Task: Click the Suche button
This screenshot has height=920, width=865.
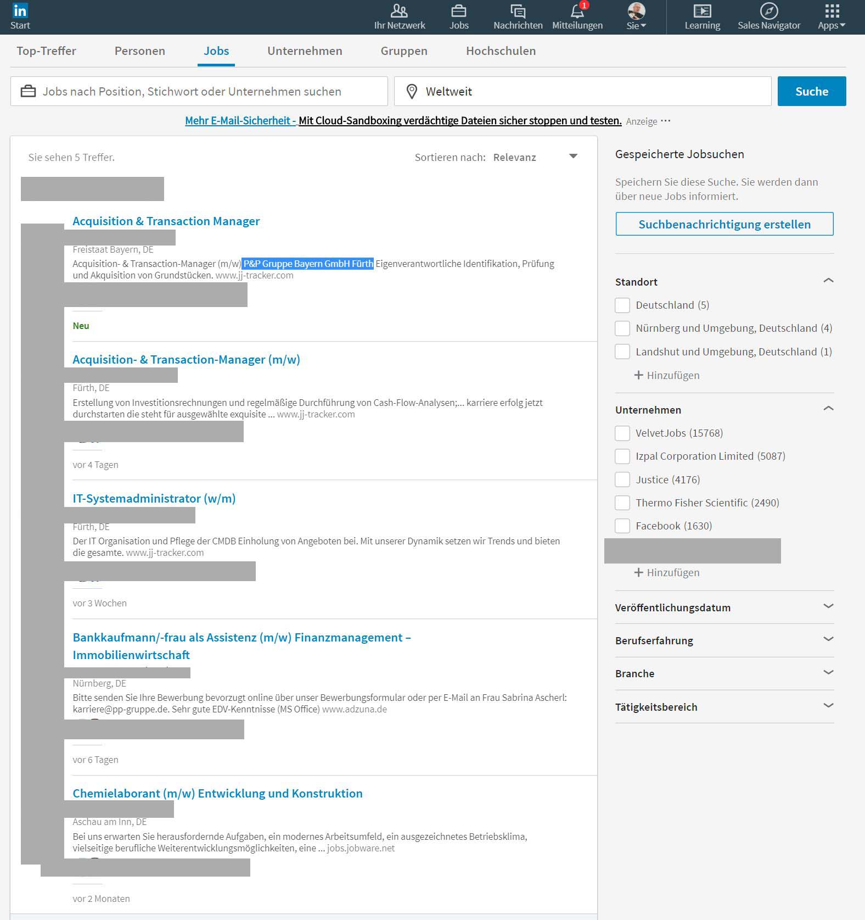Action: [x=812, y=91]
